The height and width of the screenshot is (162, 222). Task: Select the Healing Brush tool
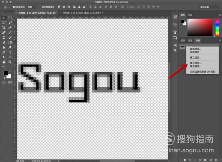4,33
